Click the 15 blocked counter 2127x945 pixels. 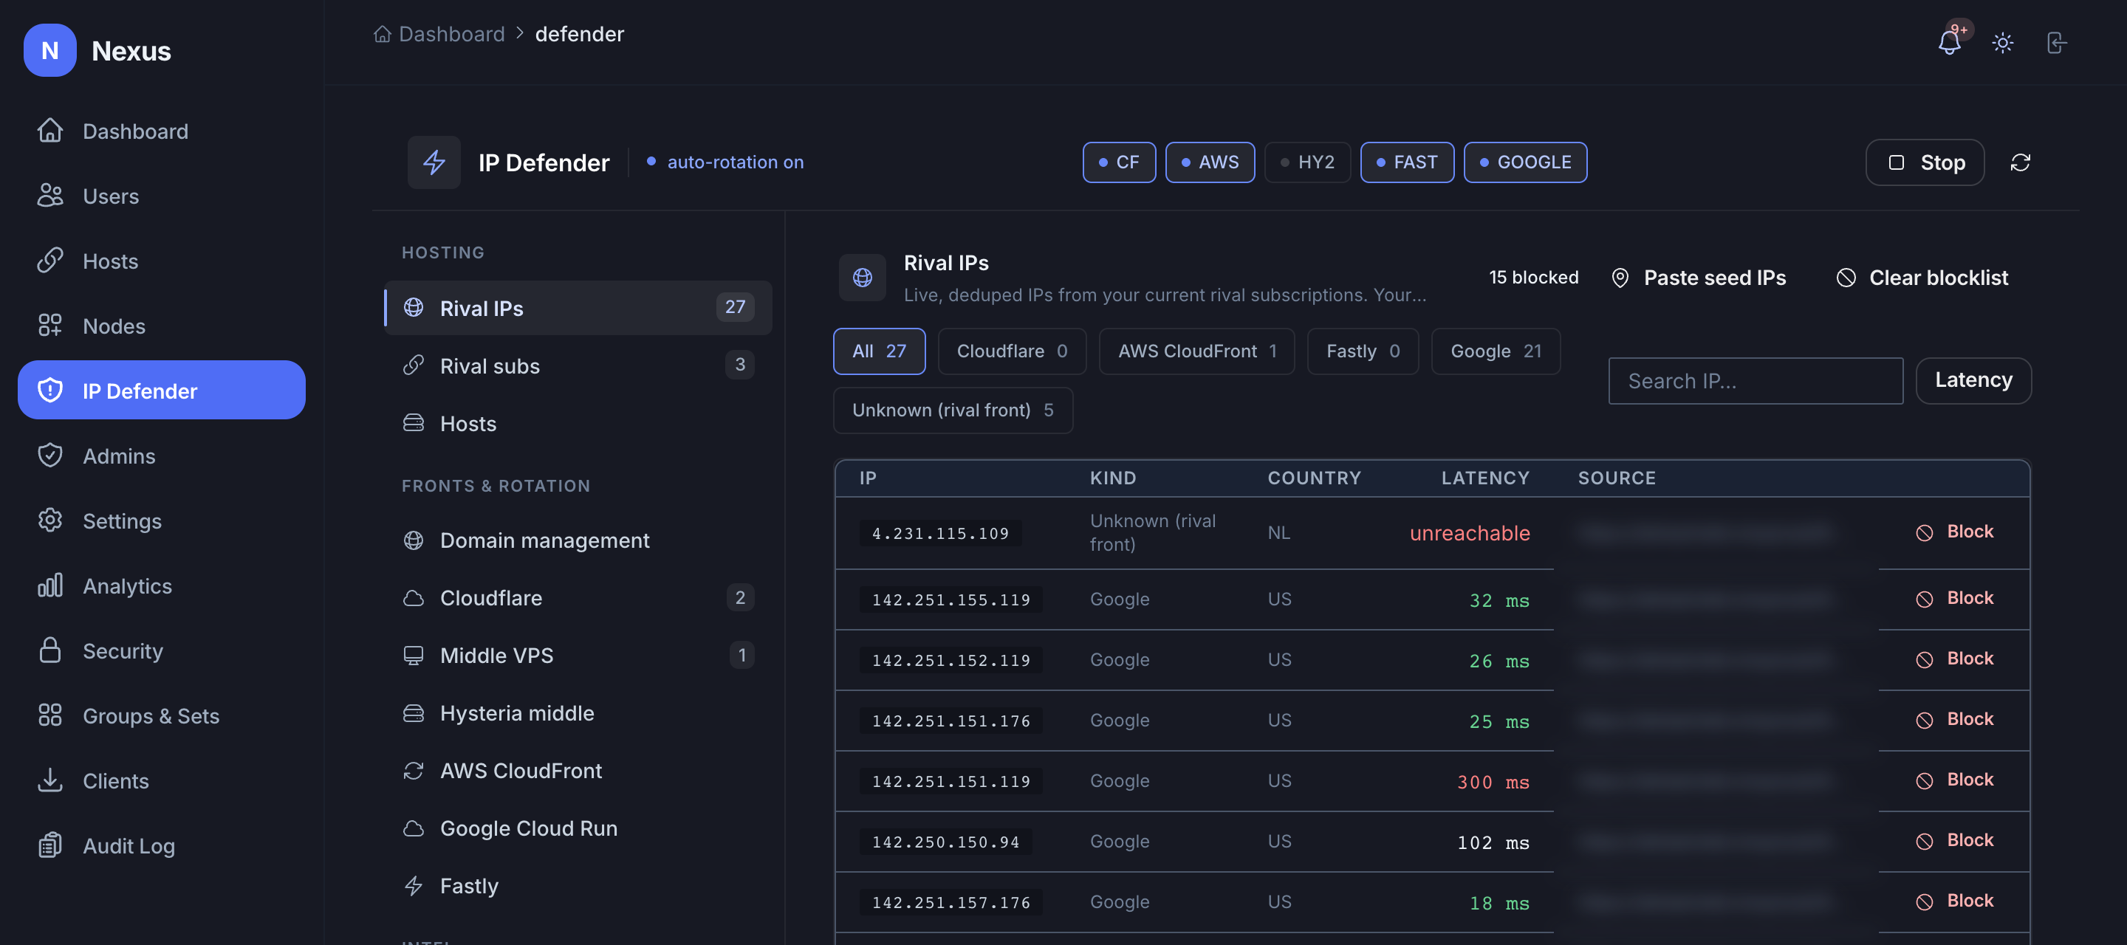pos(1533,278)
